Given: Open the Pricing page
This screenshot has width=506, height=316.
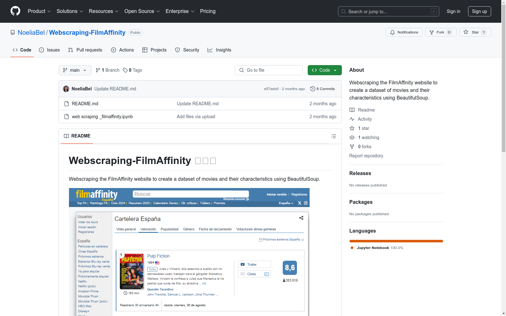Looking at the screenshot, I should 208,11.
